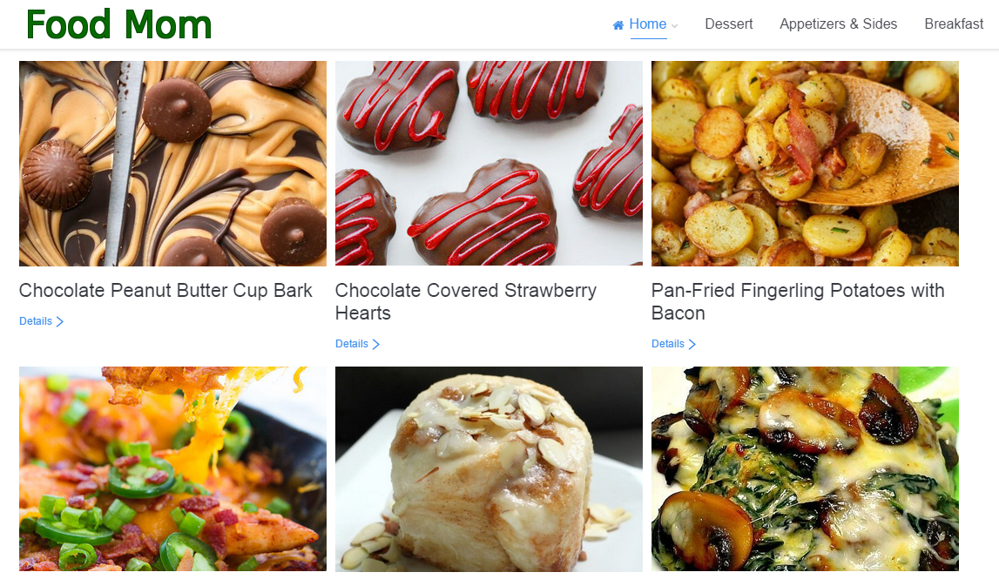
Task: Expand the Home menu dropdown chevron
Action: point(675,26)
